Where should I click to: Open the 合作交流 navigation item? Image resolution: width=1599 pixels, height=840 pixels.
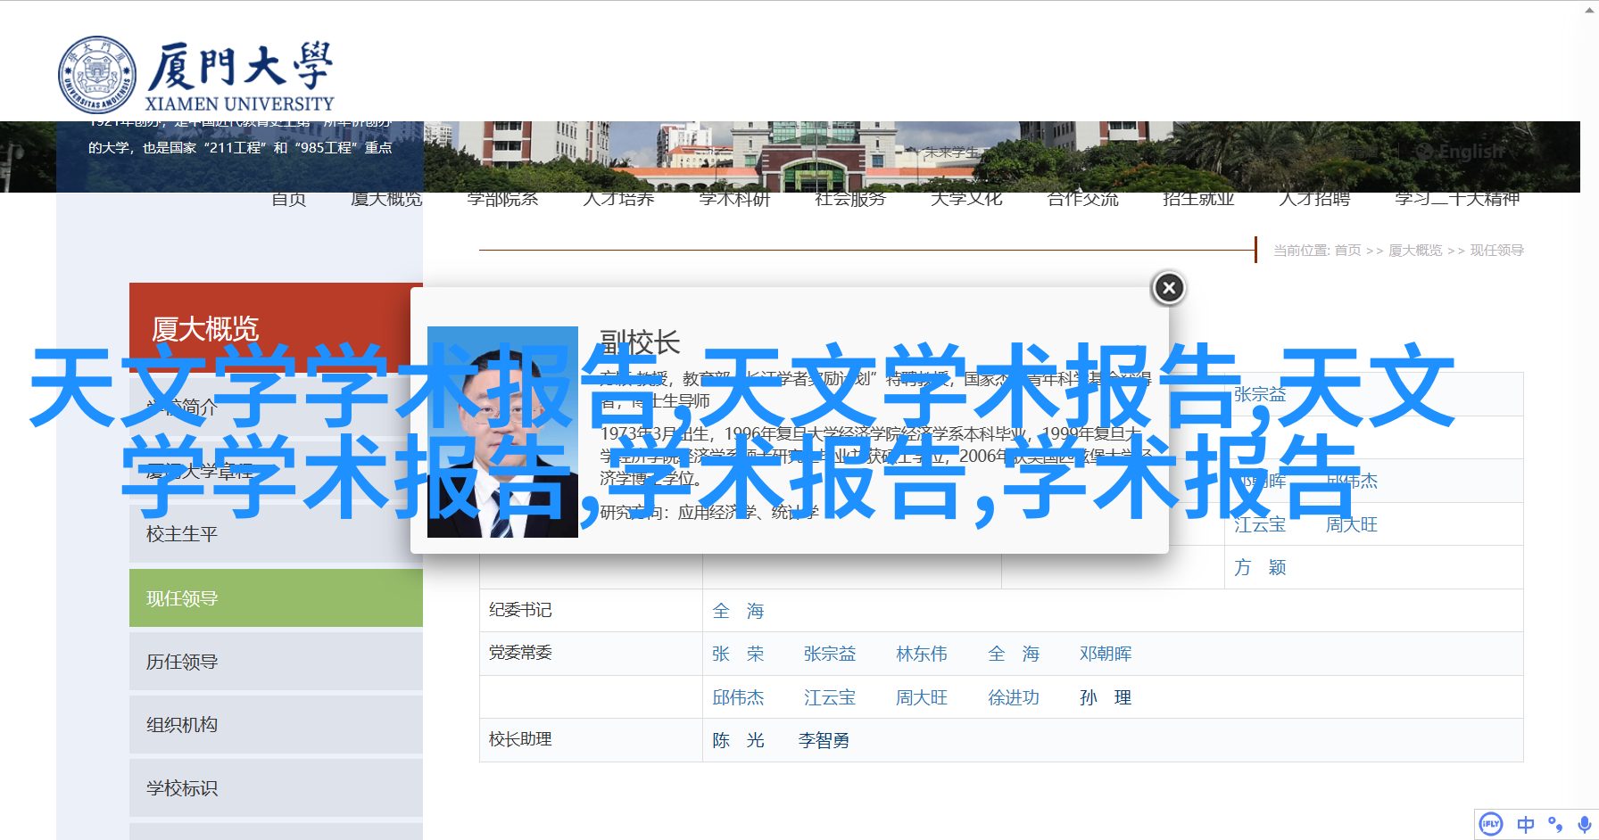(1082, 199)
